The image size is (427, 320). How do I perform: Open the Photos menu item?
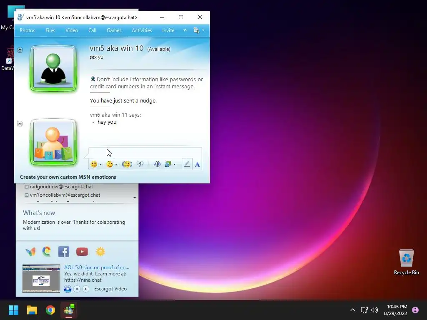tap(27, 30)
